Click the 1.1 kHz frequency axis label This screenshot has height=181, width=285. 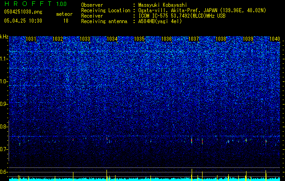tap(4, 59)
